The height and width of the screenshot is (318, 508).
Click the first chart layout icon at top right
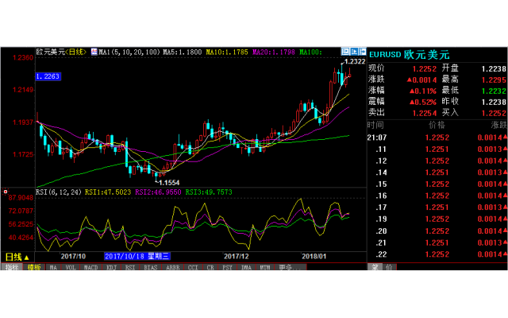(345, 51)
